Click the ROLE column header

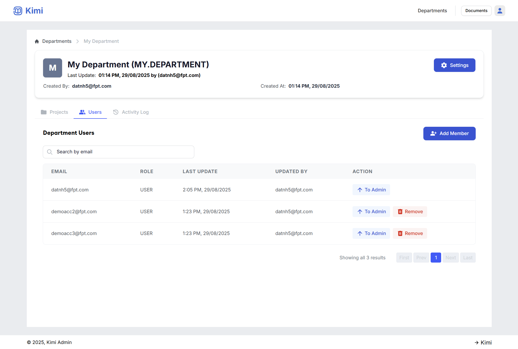tap(147, 171)
